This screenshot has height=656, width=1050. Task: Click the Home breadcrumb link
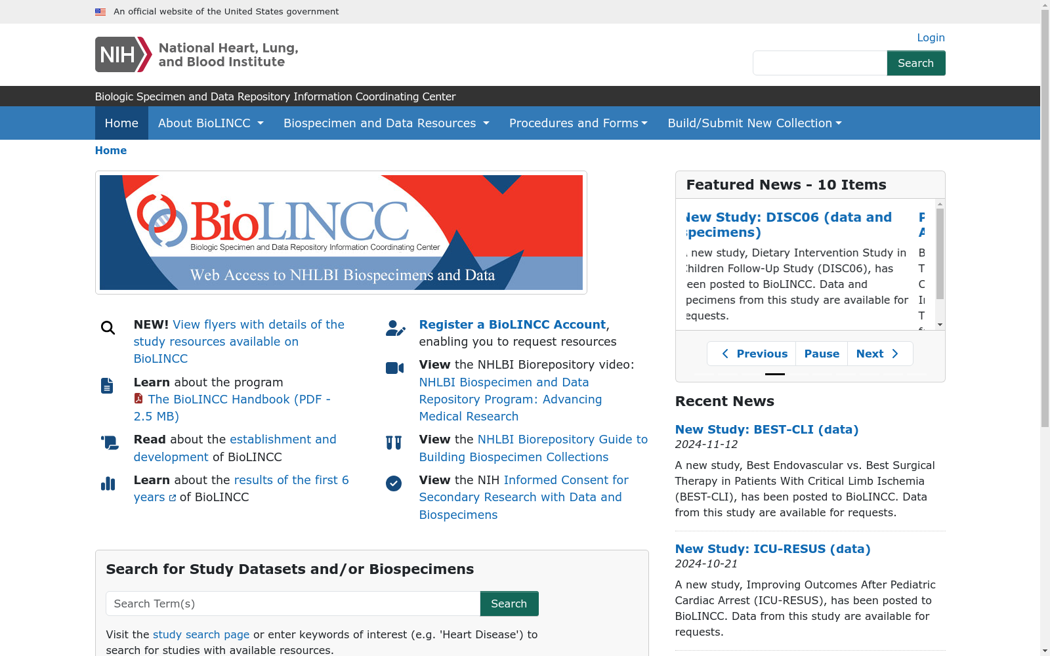coord(111,150)
